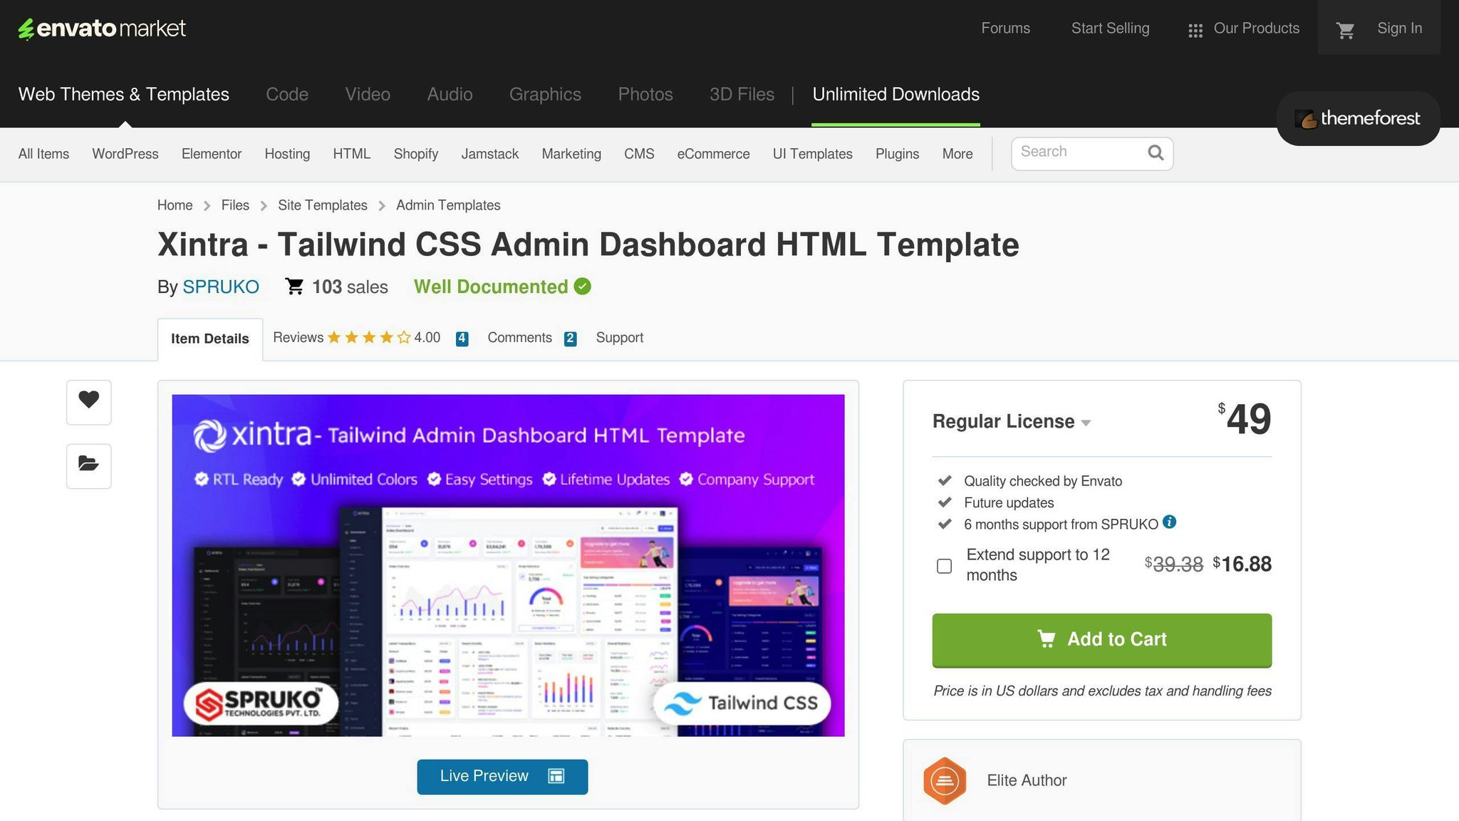Open the Forums link
Image resolution: width=1459 pixels, height=821 pixels.
pos(1005,29)
